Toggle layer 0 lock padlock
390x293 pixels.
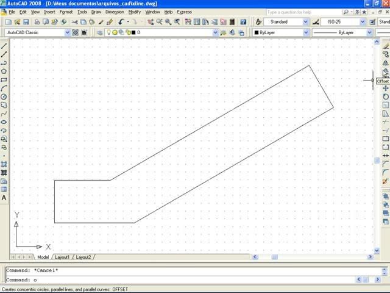point(129,32)
